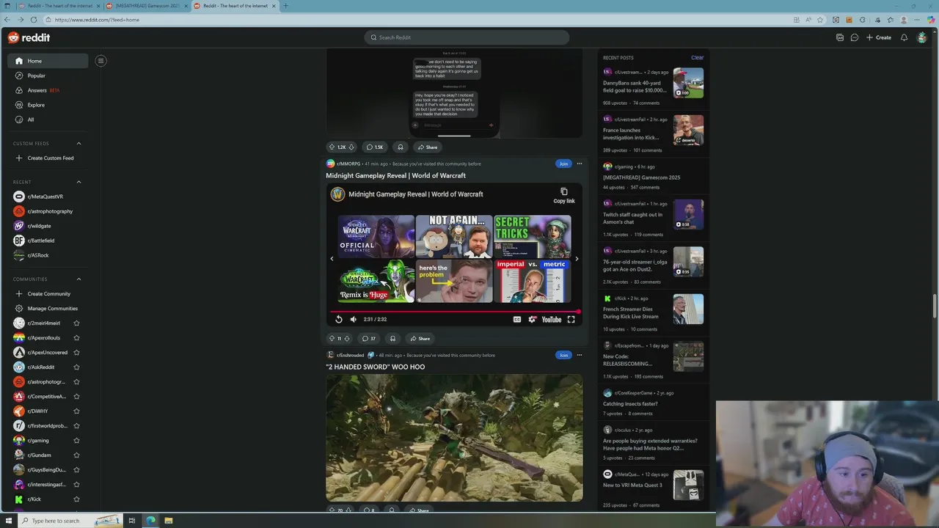Refresh the browser page

[x=34, y=20]
